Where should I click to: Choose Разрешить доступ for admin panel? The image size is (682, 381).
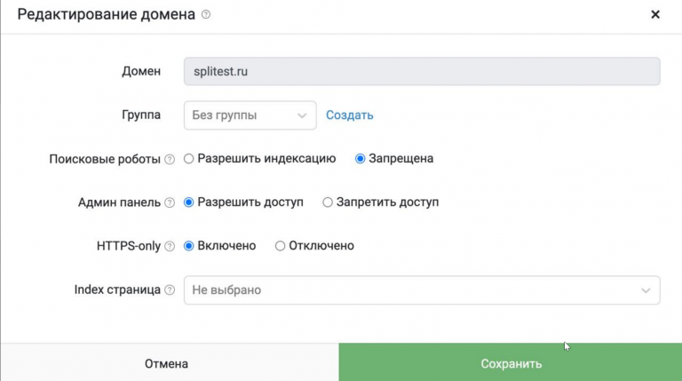click(x=188, y=202)
